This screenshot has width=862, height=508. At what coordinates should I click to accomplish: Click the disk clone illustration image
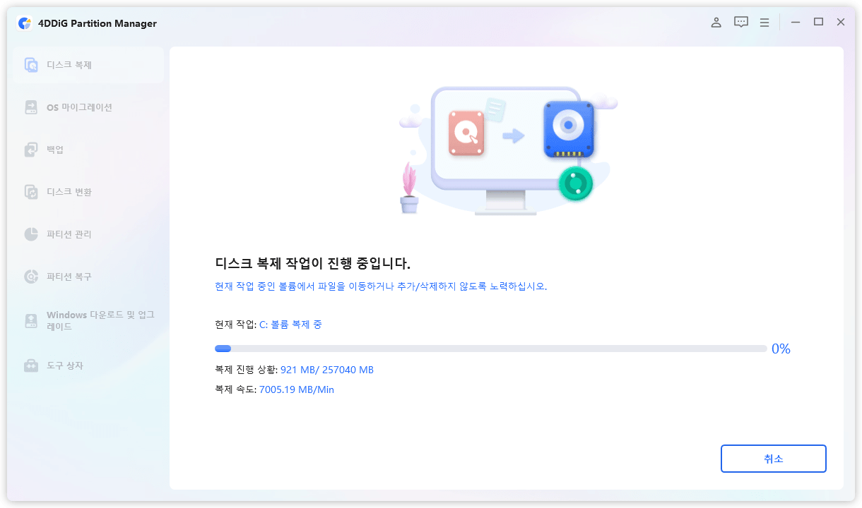508,150
